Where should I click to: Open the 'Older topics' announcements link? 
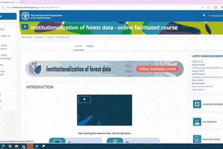click(x=198, y=90)
